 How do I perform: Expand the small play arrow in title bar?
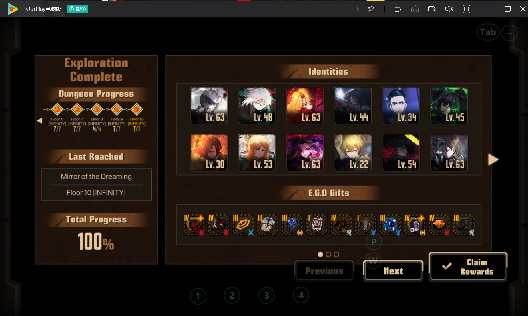(x=358, y=9)
